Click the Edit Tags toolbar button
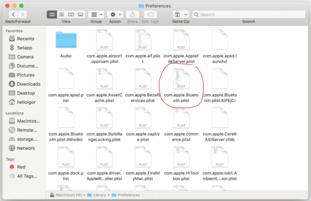This screenshot has width=311, height=201. (149, 15)
